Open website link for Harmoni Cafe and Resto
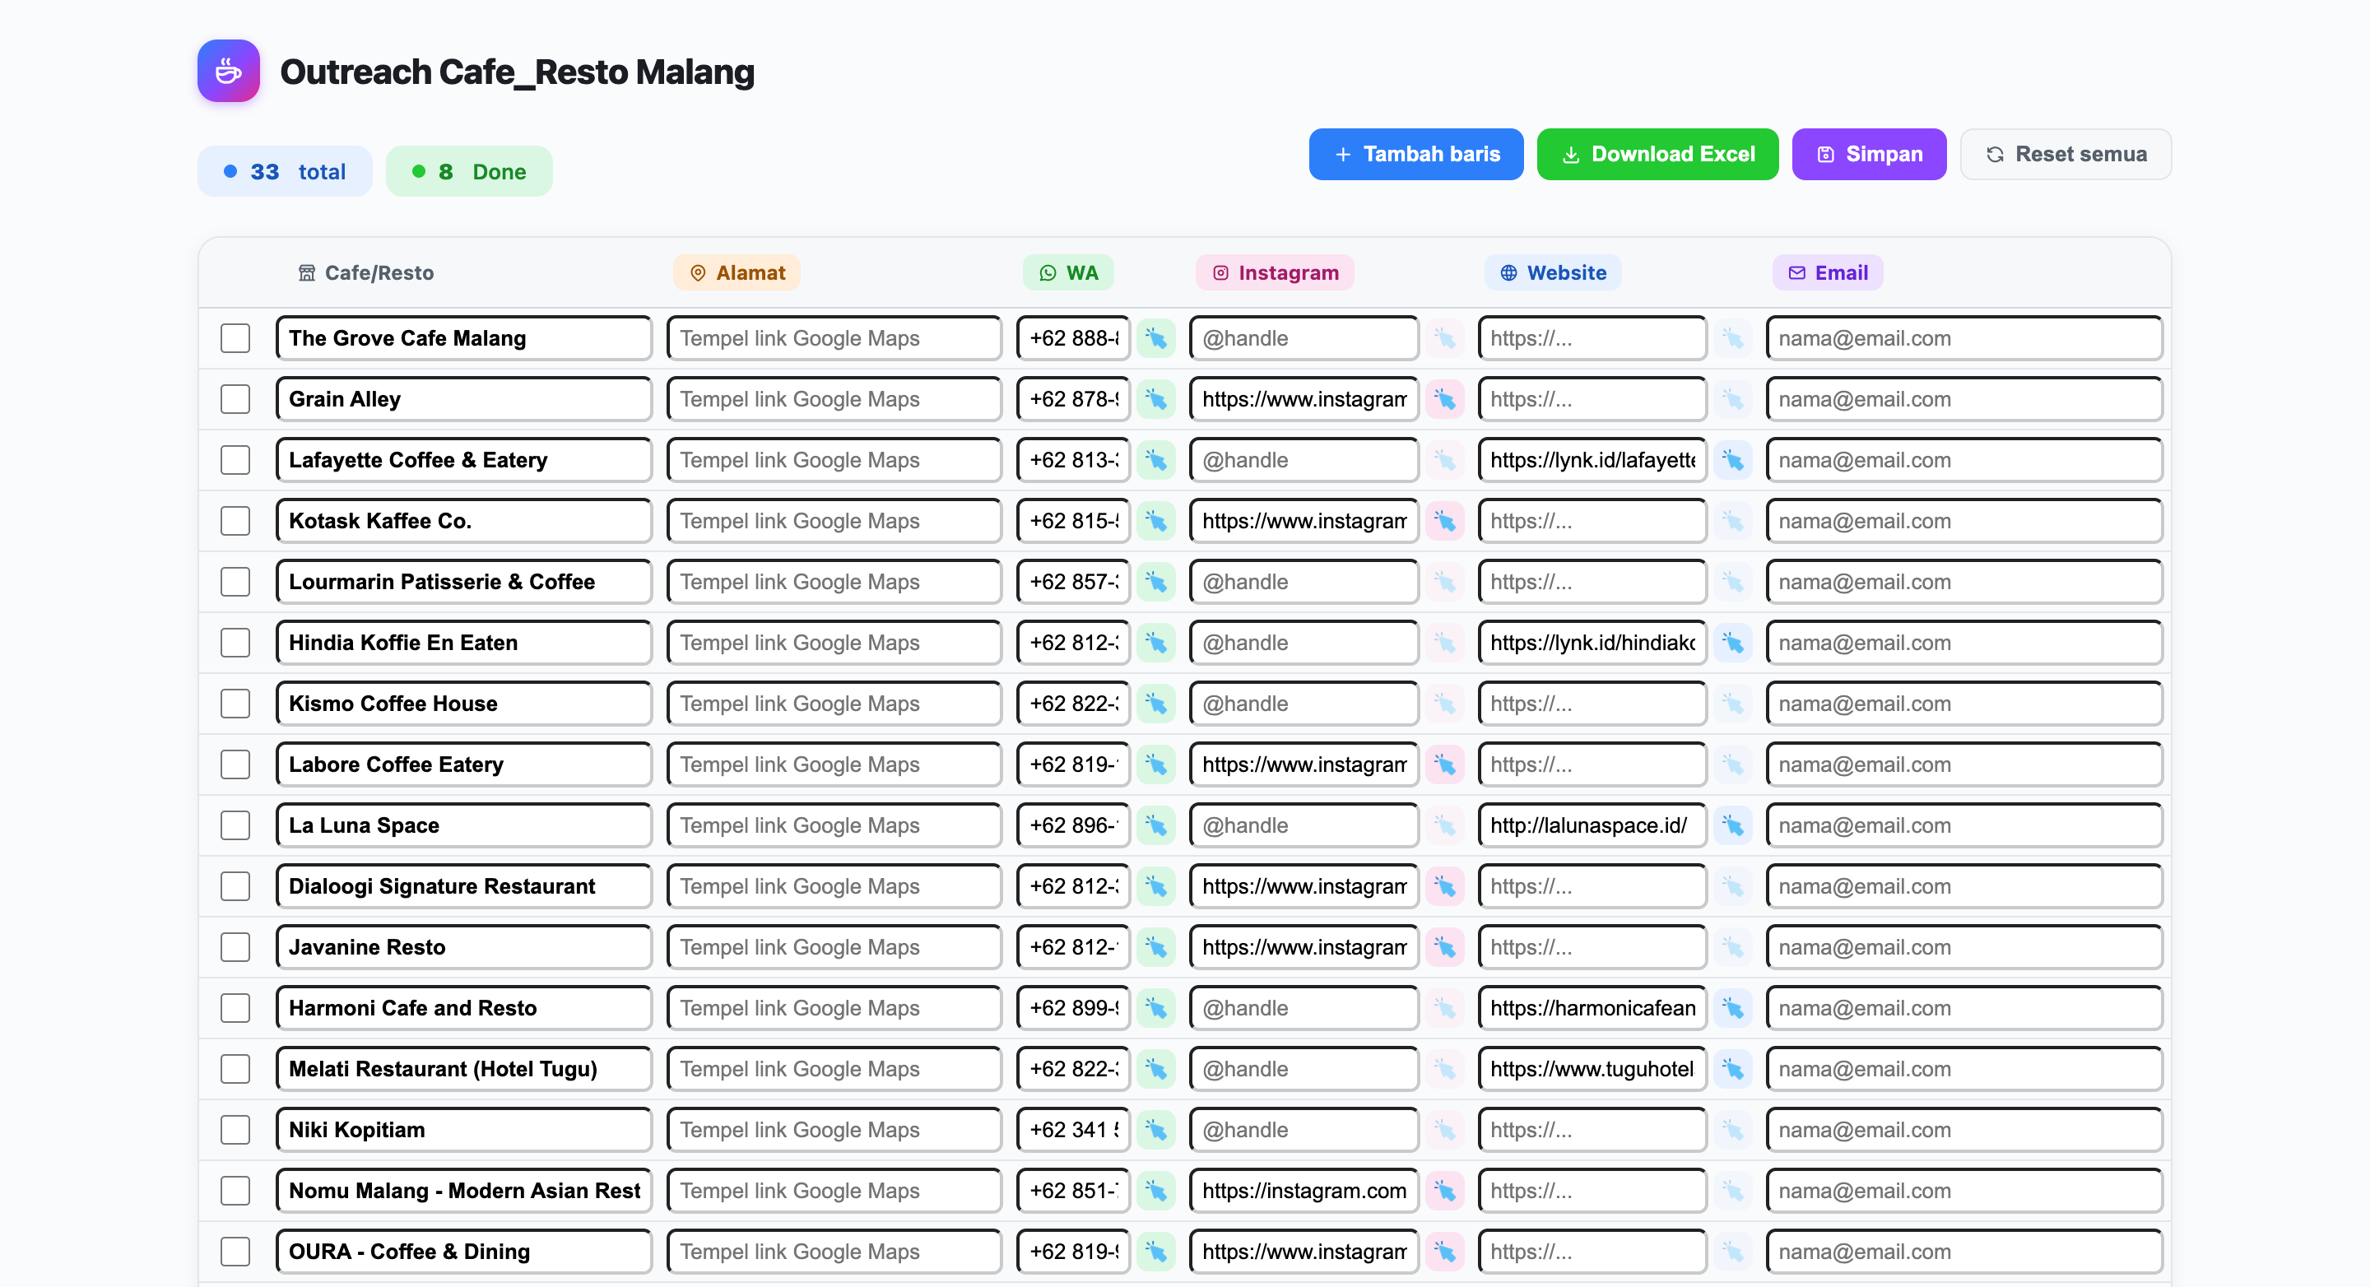The width and height of the screenshot is (2370, 1287). point(1732,1008)
